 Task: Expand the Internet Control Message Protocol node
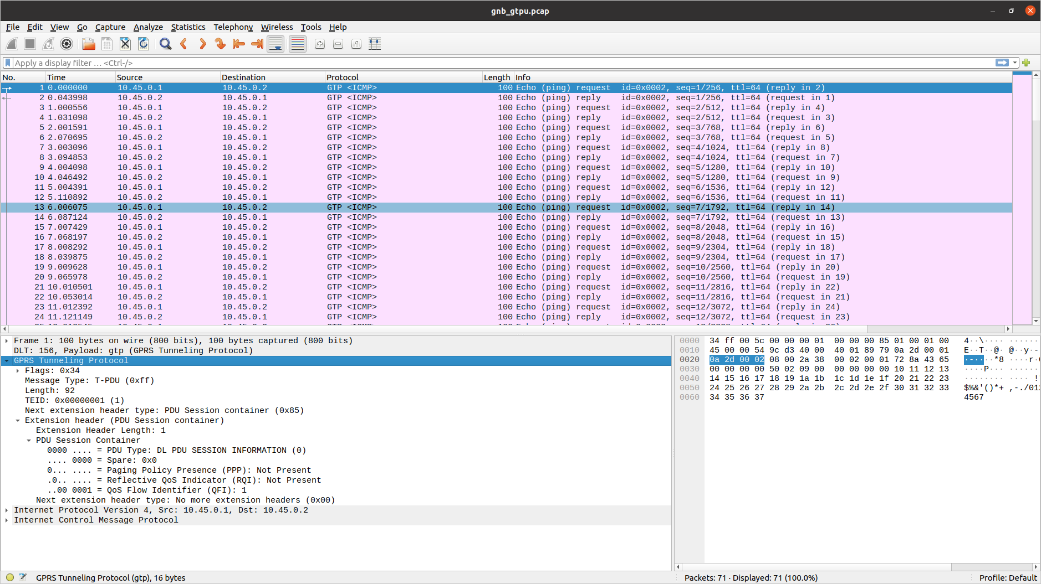tap(7, 520)
